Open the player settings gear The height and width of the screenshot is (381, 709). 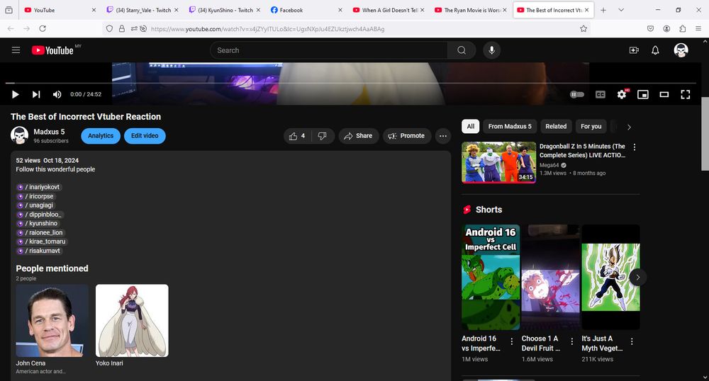point(622,94)
